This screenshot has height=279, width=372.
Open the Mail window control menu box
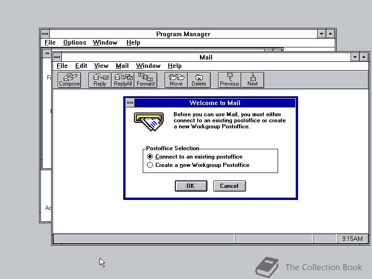57,57
